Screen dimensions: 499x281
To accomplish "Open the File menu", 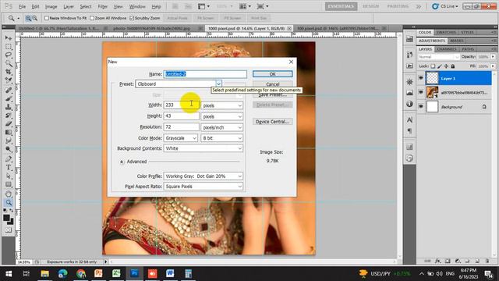I will [x=22, y=6].
